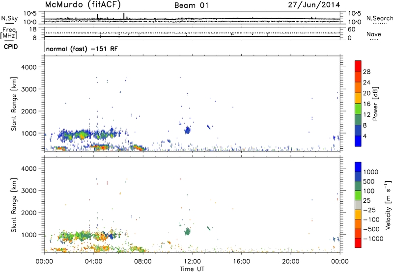Click the Power [dB] colorbar label
Screen dimensions: 393x272
(x=375, y=104)
